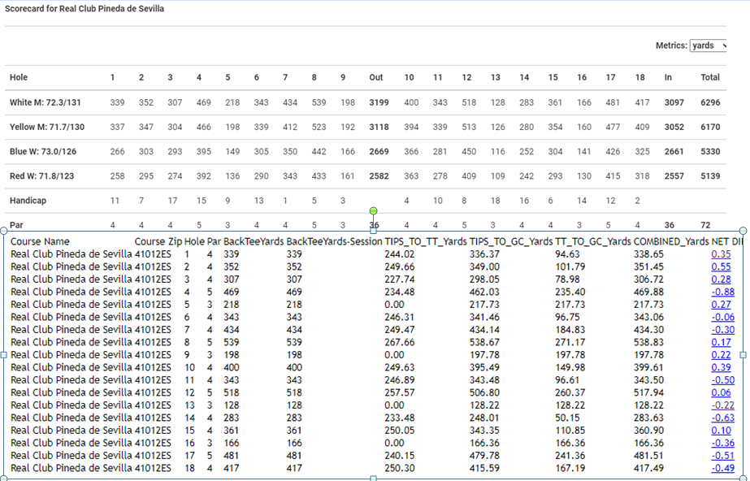
Task: Open NET DIFF link -0.88 for hole 4
Action: click(722, 292)
